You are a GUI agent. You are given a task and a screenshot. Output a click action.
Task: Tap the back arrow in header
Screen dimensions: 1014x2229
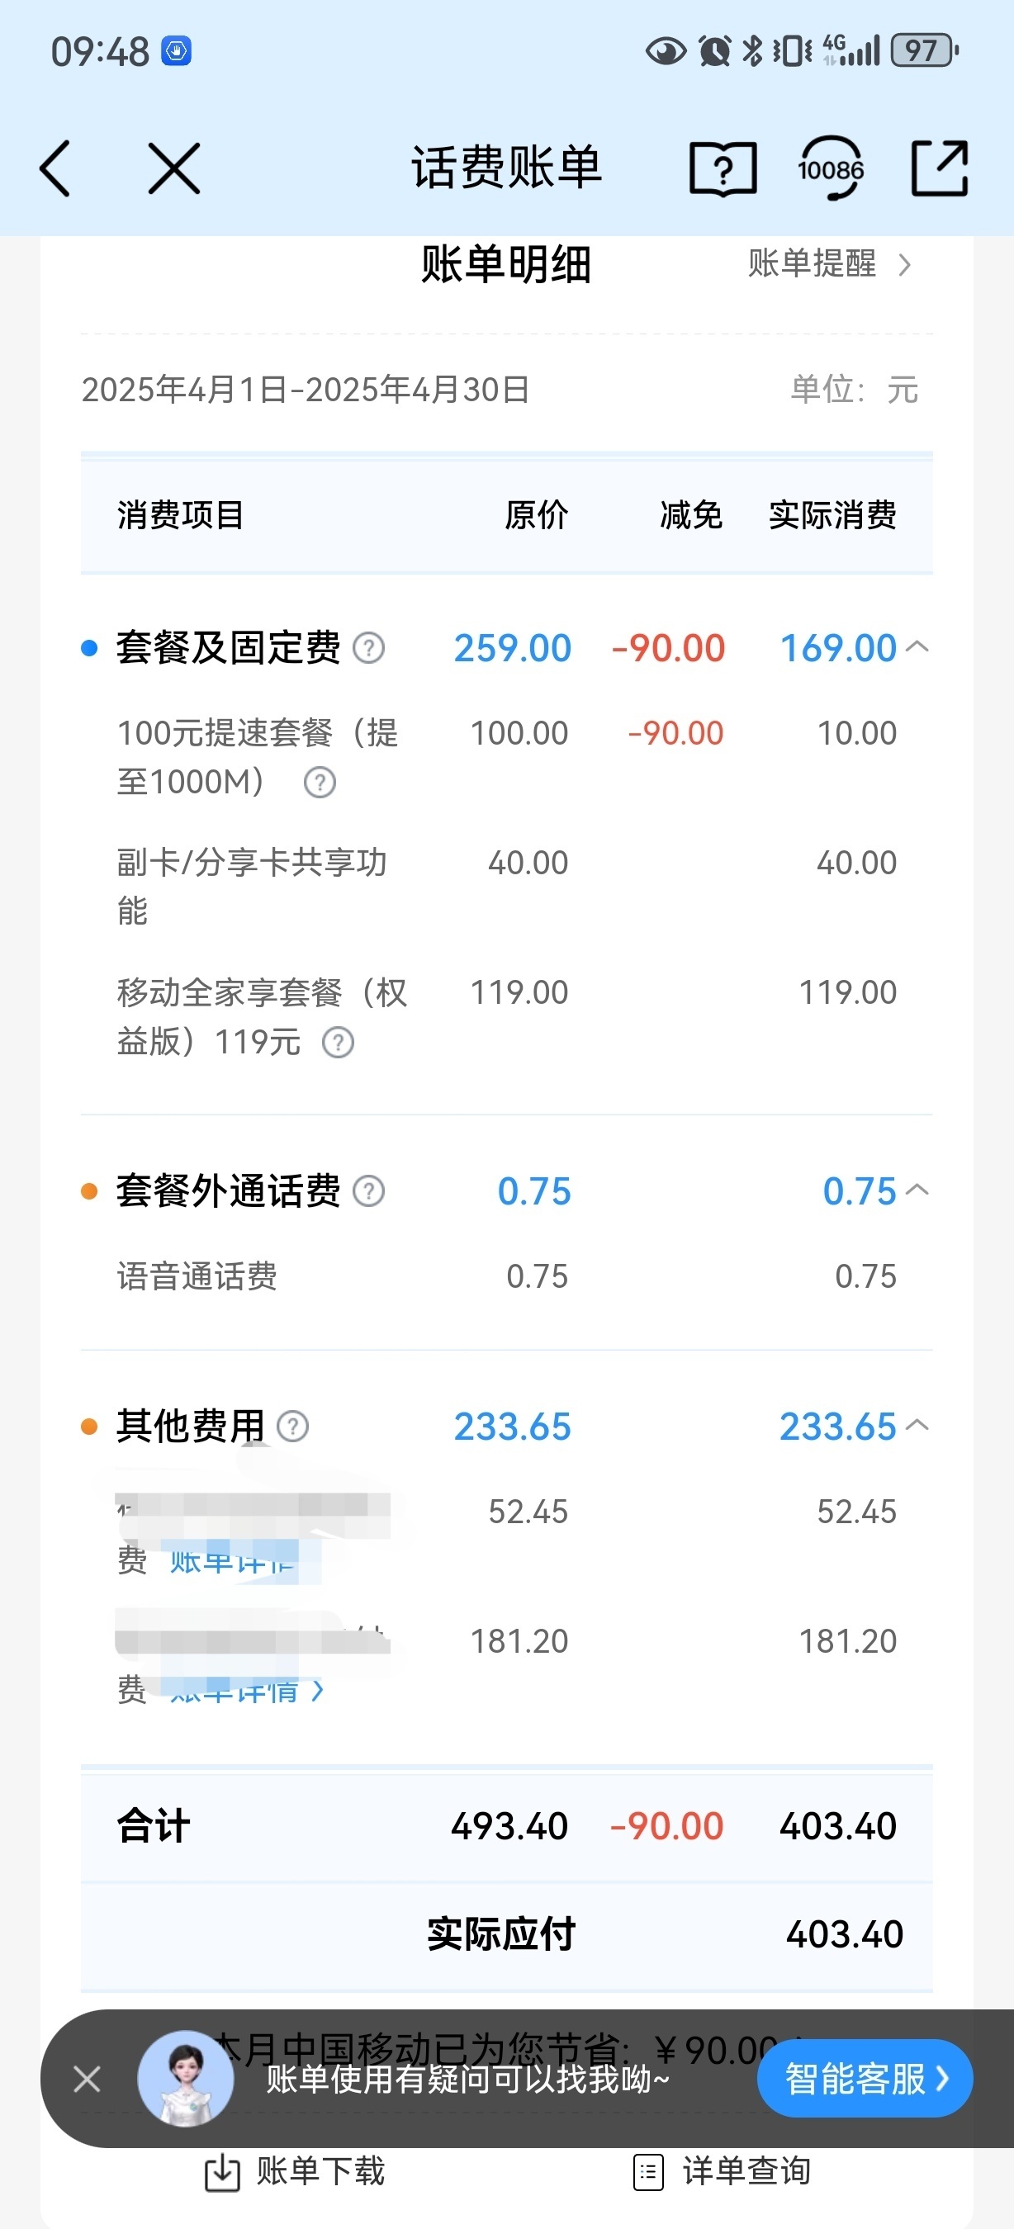pos(55,168)
